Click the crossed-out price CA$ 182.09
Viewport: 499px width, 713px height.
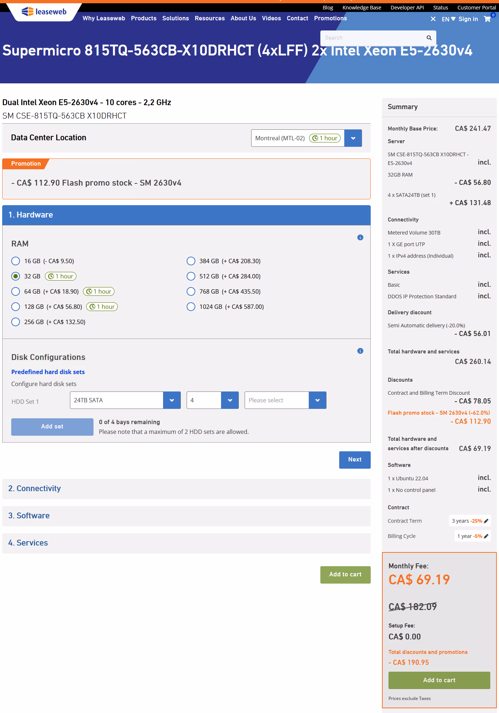click(x=413, y=606)
